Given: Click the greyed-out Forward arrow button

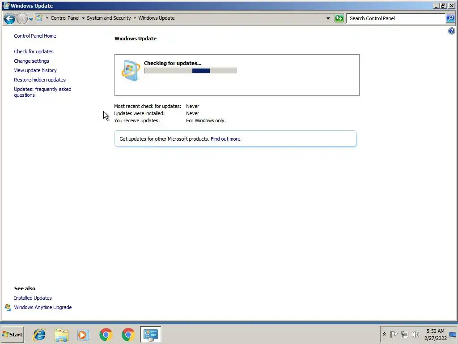Looking at the screenshot, I should coord(22,19).
